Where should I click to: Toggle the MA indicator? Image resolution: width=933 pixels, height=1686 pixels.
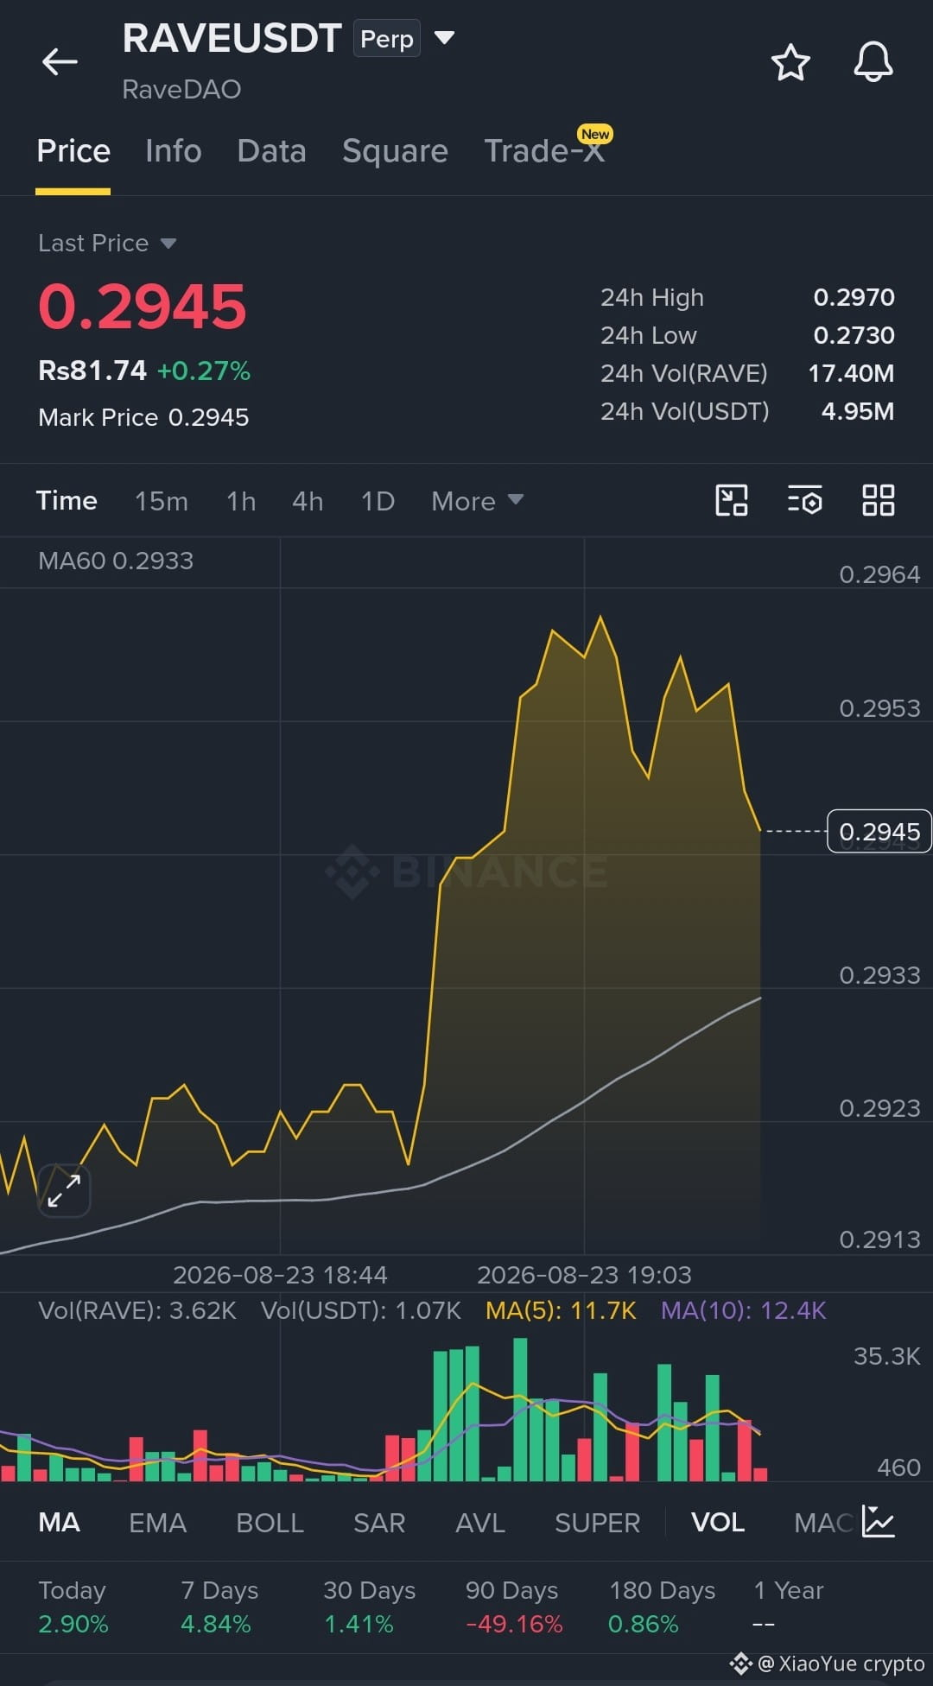point(59,1522)
